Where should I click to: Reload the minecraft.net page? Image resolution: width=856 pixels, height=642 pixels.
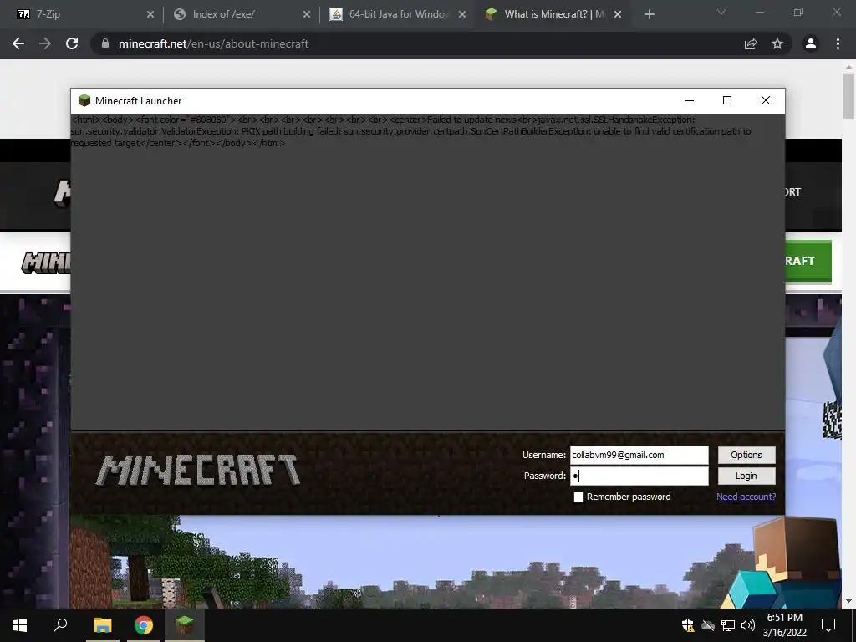(x=72, y=43)
